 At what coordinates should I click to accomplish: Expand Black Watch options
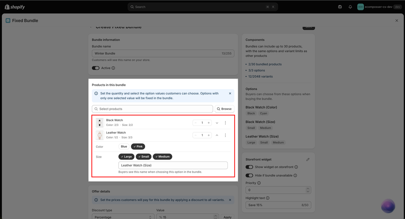tap(217, 123)
